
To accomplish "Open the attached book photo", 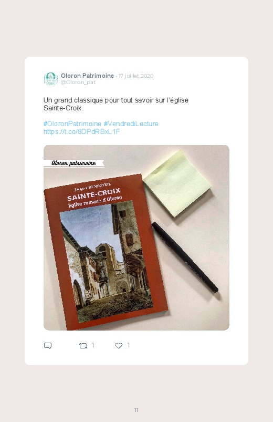I will (136, 238).
